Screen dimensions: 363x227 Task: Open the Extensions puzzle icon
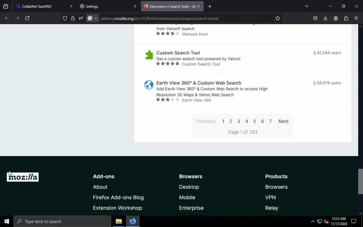coord(346,18)
